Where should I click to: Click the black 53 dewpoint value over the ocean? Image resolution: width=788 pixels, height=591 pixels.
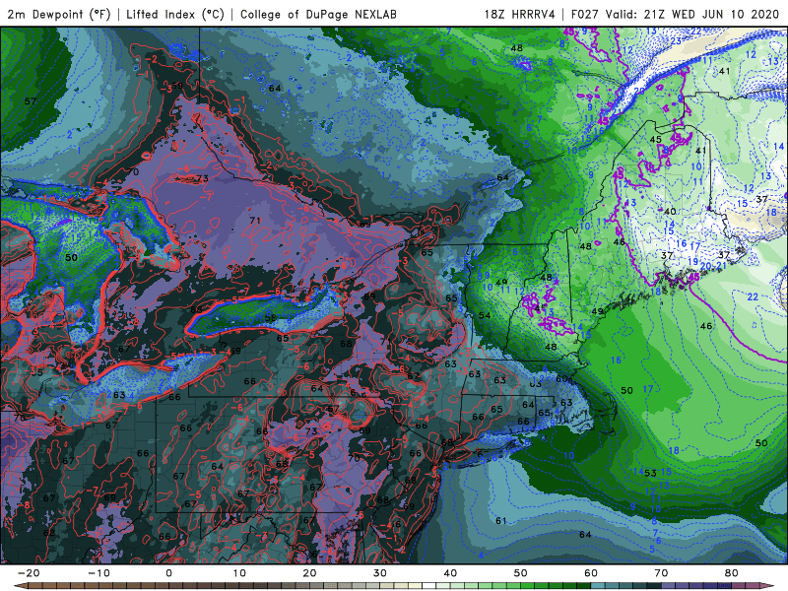pyautogui.click(x=650, y=473)
